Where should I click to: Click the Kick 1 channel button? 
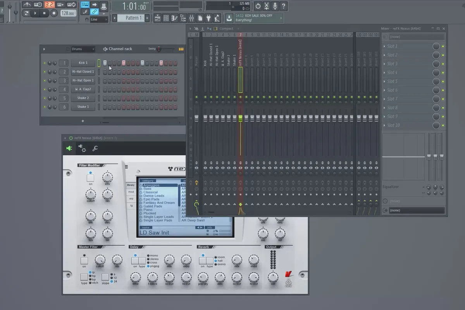point(83,63)
